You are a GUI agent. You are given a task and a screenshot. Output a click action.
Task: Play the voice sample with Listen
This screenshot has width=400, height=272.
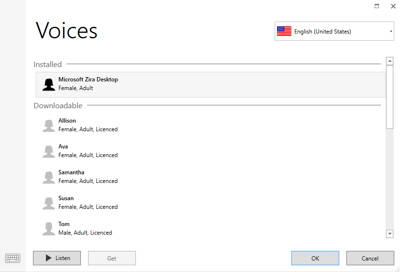(57, 258)
